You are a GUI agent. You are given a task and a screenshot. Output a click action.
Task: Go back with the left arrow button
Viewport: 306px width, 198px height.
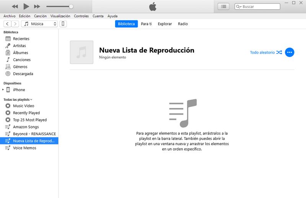pos(7,24)
